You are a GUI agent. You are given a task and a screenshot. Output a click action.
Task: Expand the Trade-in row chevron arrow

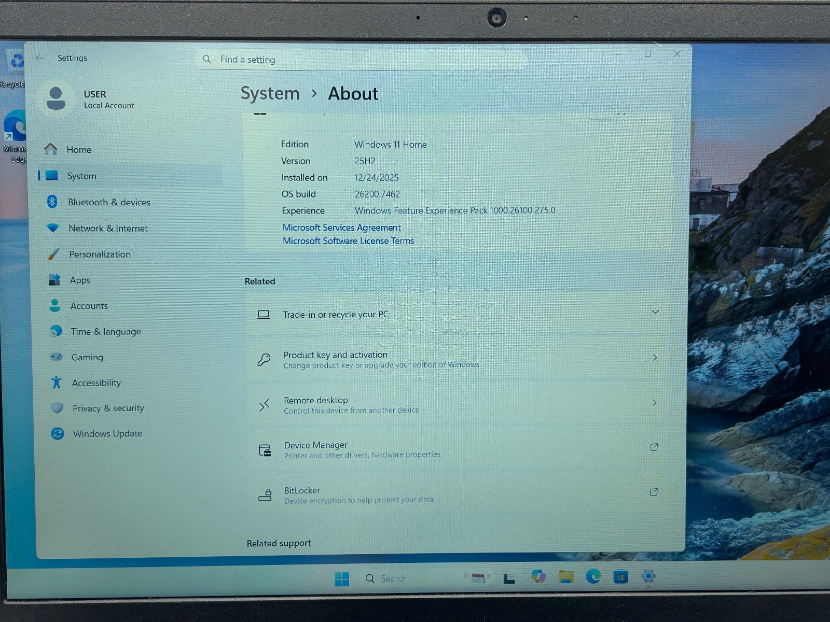655,312
